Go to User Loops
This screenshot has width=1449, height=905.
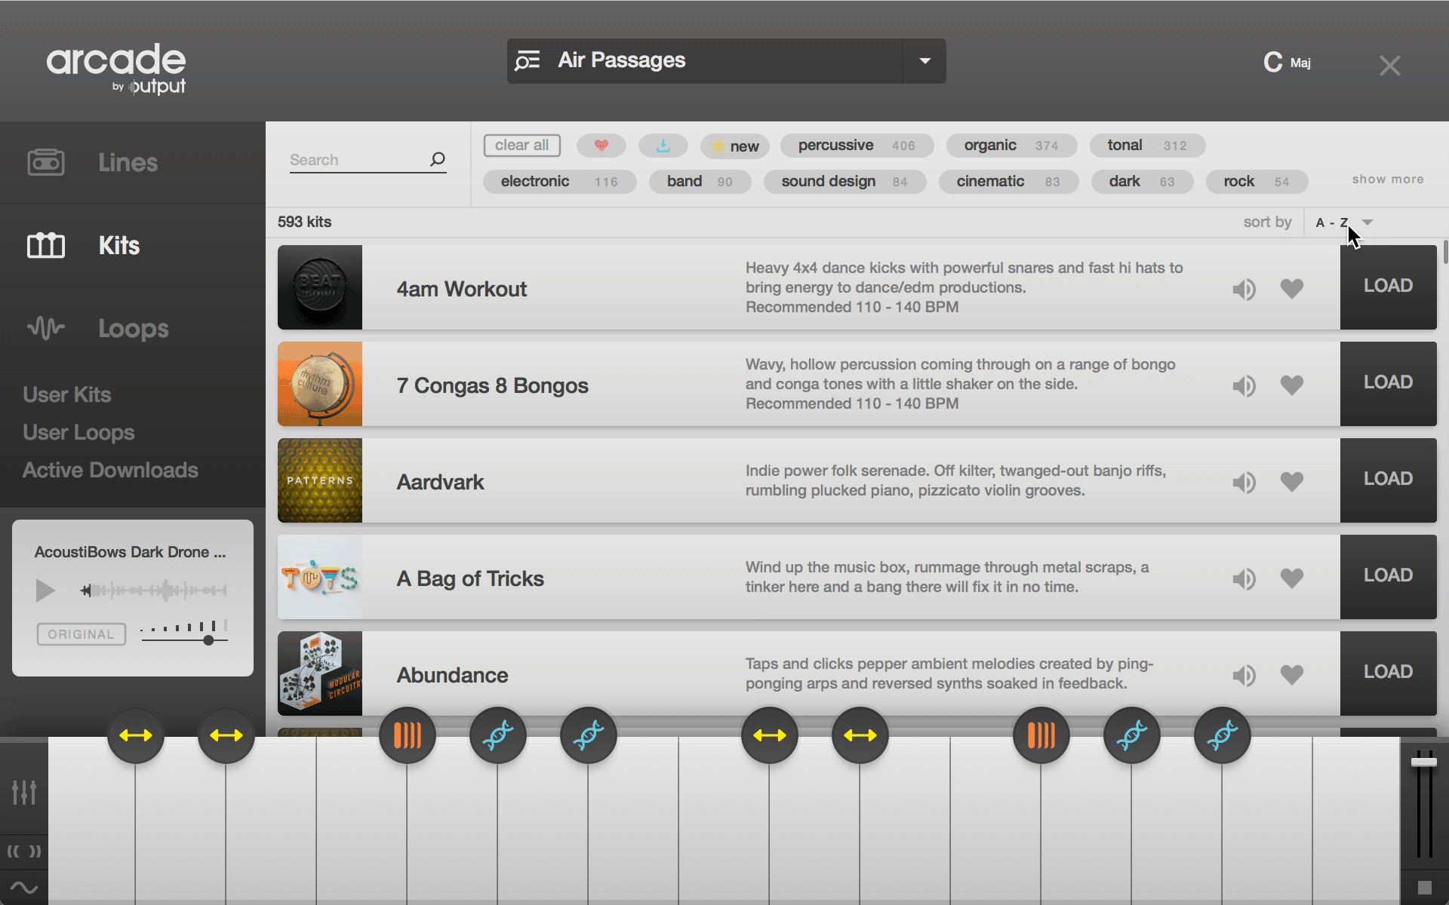(78, 432)
